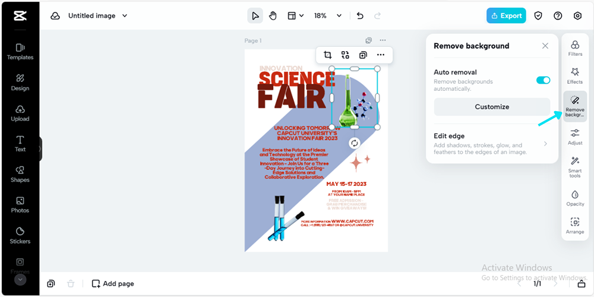
Task: Click the WWW.CAPCUT.COM text on poster
Action: click(352, 220)
